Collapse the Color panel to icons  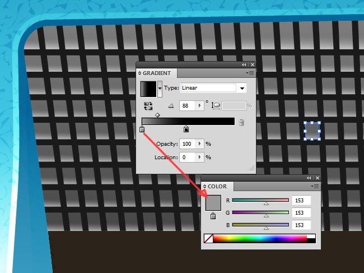[309, 178]
